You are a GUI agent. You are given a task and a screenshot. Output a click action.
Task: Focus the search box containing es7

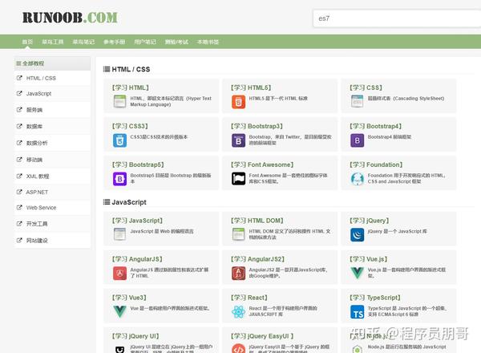397,18
